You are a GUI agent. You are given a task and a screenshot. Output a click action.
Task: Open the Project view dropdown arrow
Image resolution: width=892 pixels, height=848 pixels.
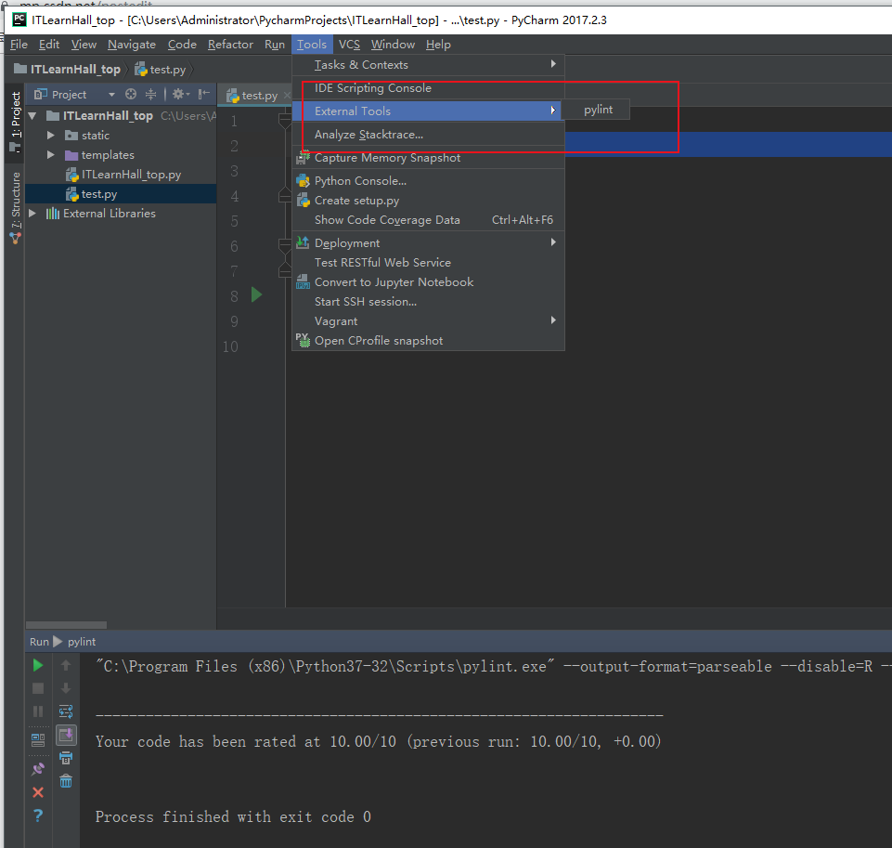[111, 95]
